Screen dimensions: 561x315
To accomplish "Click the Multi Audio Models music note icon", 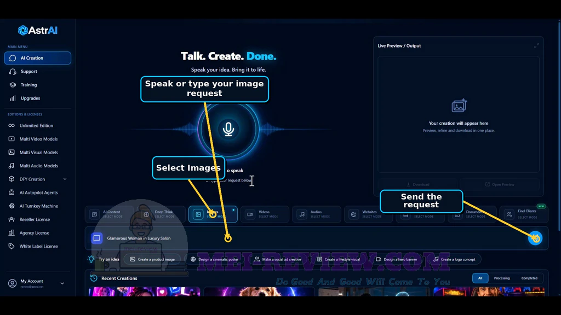I will click(12, 166).
